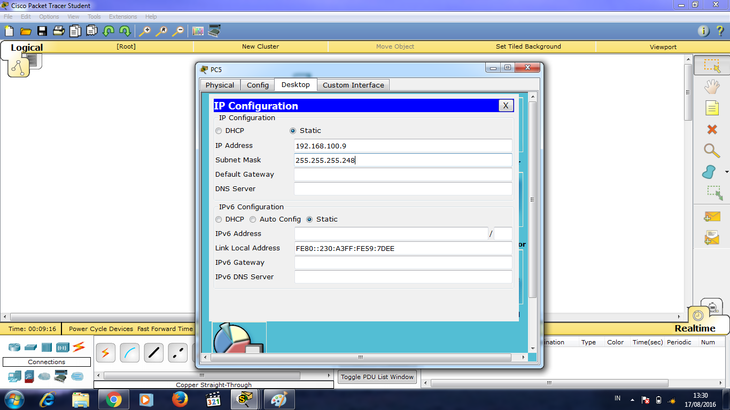Screen dimensions: 730x410
Task: Zoom out with minus magnifier
Action: [x=177, y=31]
